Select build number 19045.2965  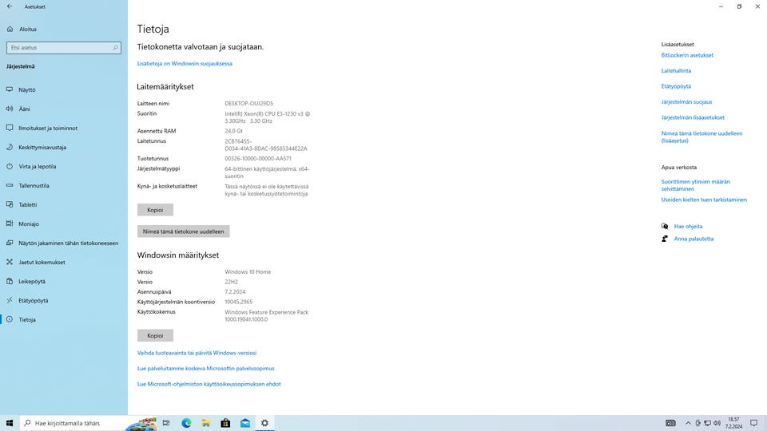click(x=238, y=302)
